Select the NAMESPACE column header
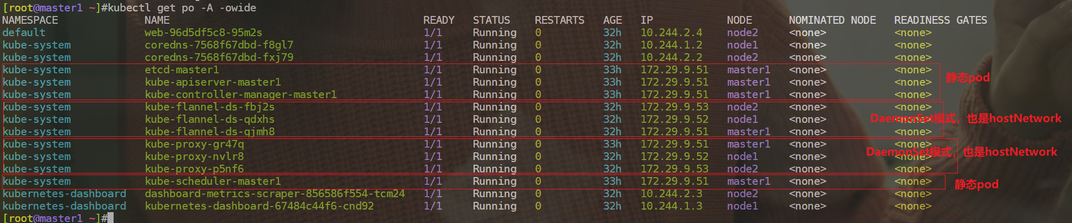This screenshot has height=223, width=1072. coord(30,20)
